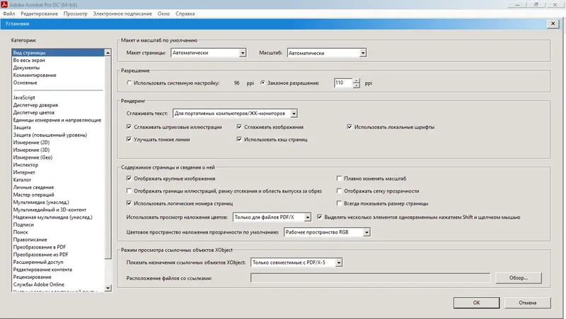Open the Электронное подписание menu

pos(122,13)
